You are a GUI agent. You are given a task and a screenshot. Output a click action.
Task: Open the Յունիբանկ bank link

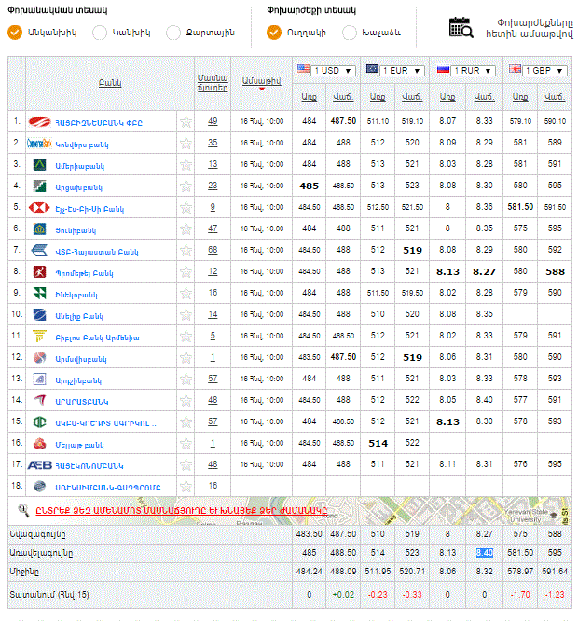coord(83,228)
